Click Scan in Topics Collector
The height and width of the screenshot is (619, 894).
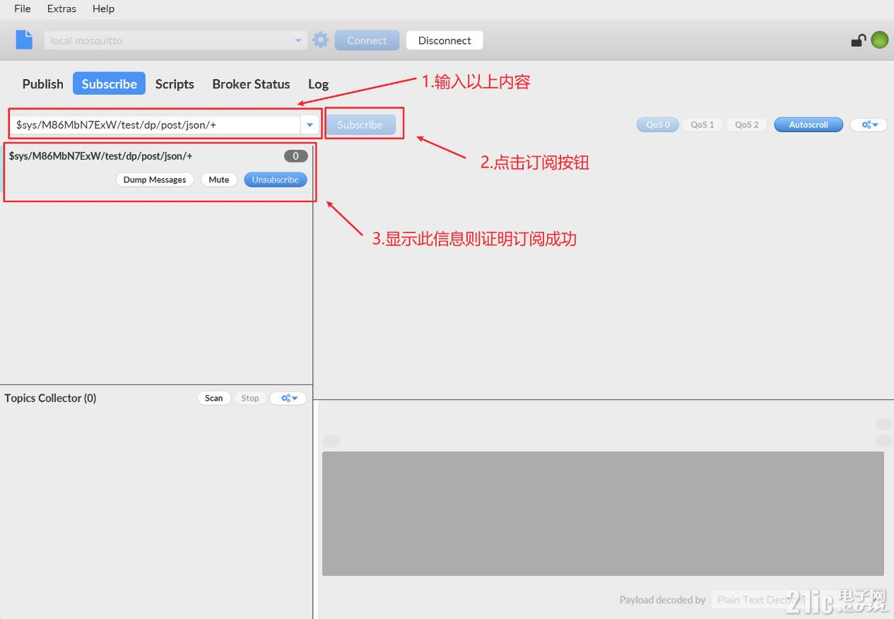[214, 398]
